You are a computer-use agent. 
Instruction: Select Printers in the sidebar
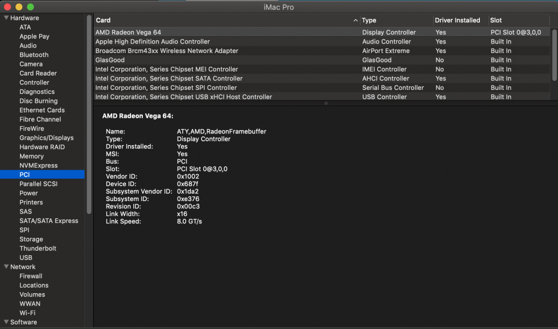coord(31,202)
